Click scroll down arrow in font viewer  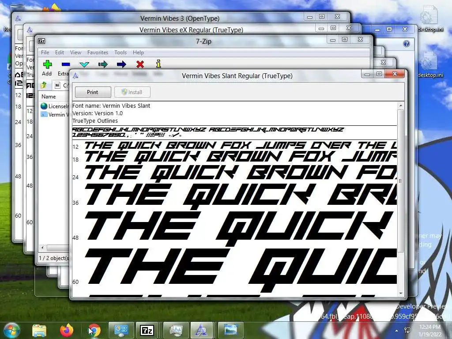tap(401, 293)
